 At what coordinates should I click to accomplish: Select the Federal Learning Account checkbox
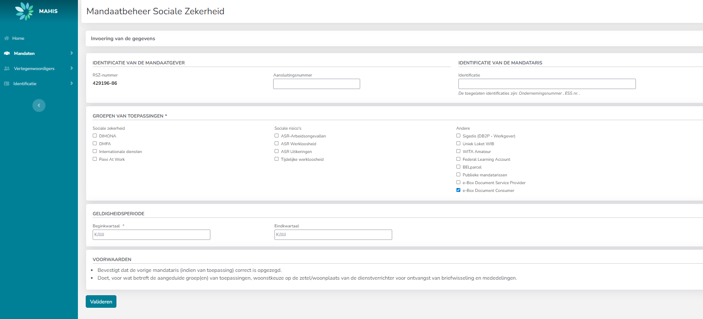458,159
